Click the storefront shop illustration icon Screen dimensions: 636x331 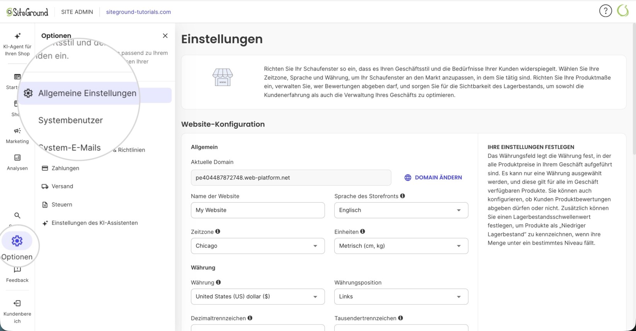[223, 77]
